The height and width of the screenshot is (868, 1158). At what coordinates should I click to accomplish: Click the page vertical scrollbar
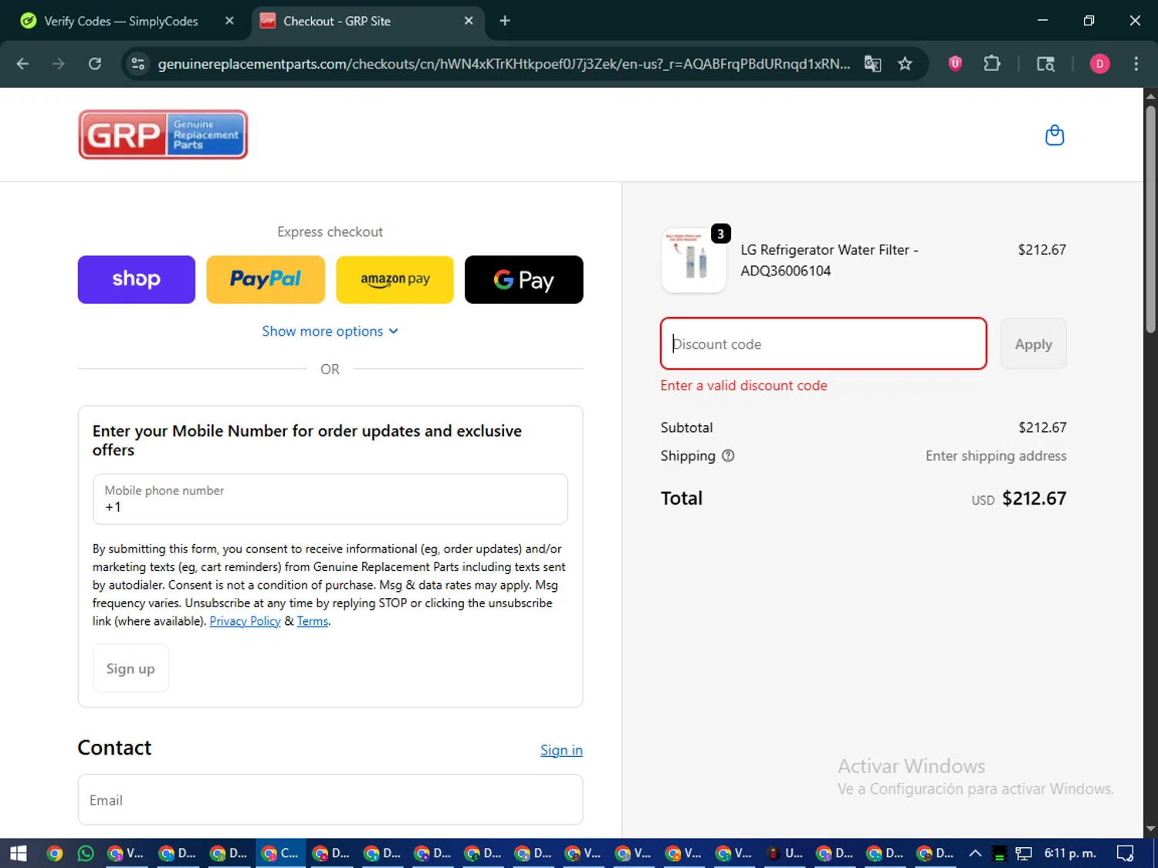point(1150,219)
